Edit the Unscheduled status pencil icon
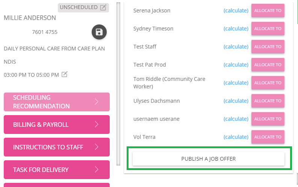Screen dimensions: 298x187 tap(103, 8)
